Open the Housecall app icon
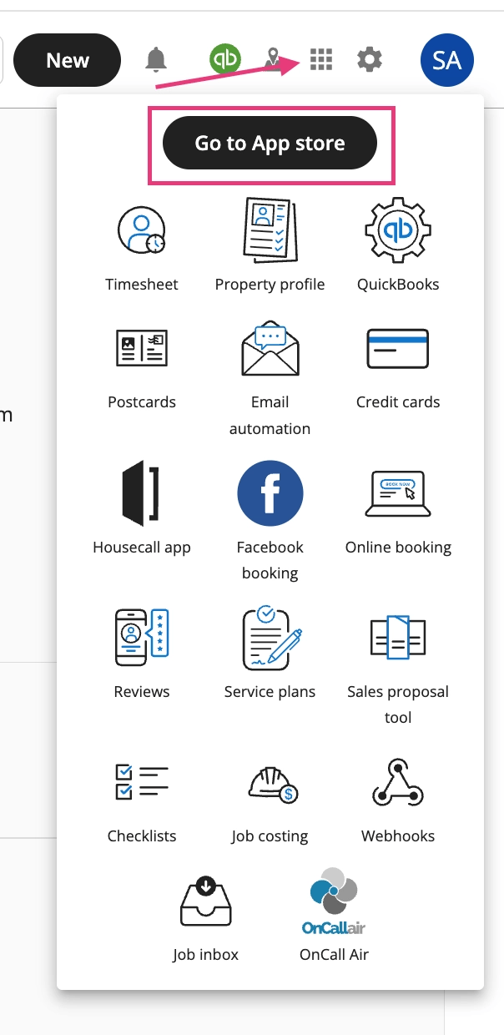504x1035 pixels. [x=142, y=492]
